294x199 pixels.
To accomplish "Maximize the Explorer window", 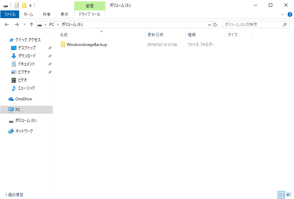I will coord(271,5).
